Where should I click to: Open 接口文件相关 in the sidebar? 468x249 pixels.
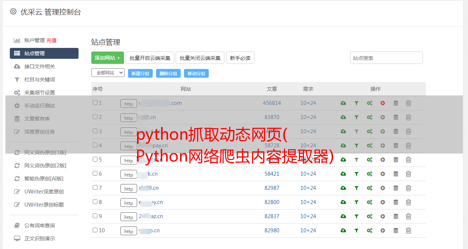[40, 66]
